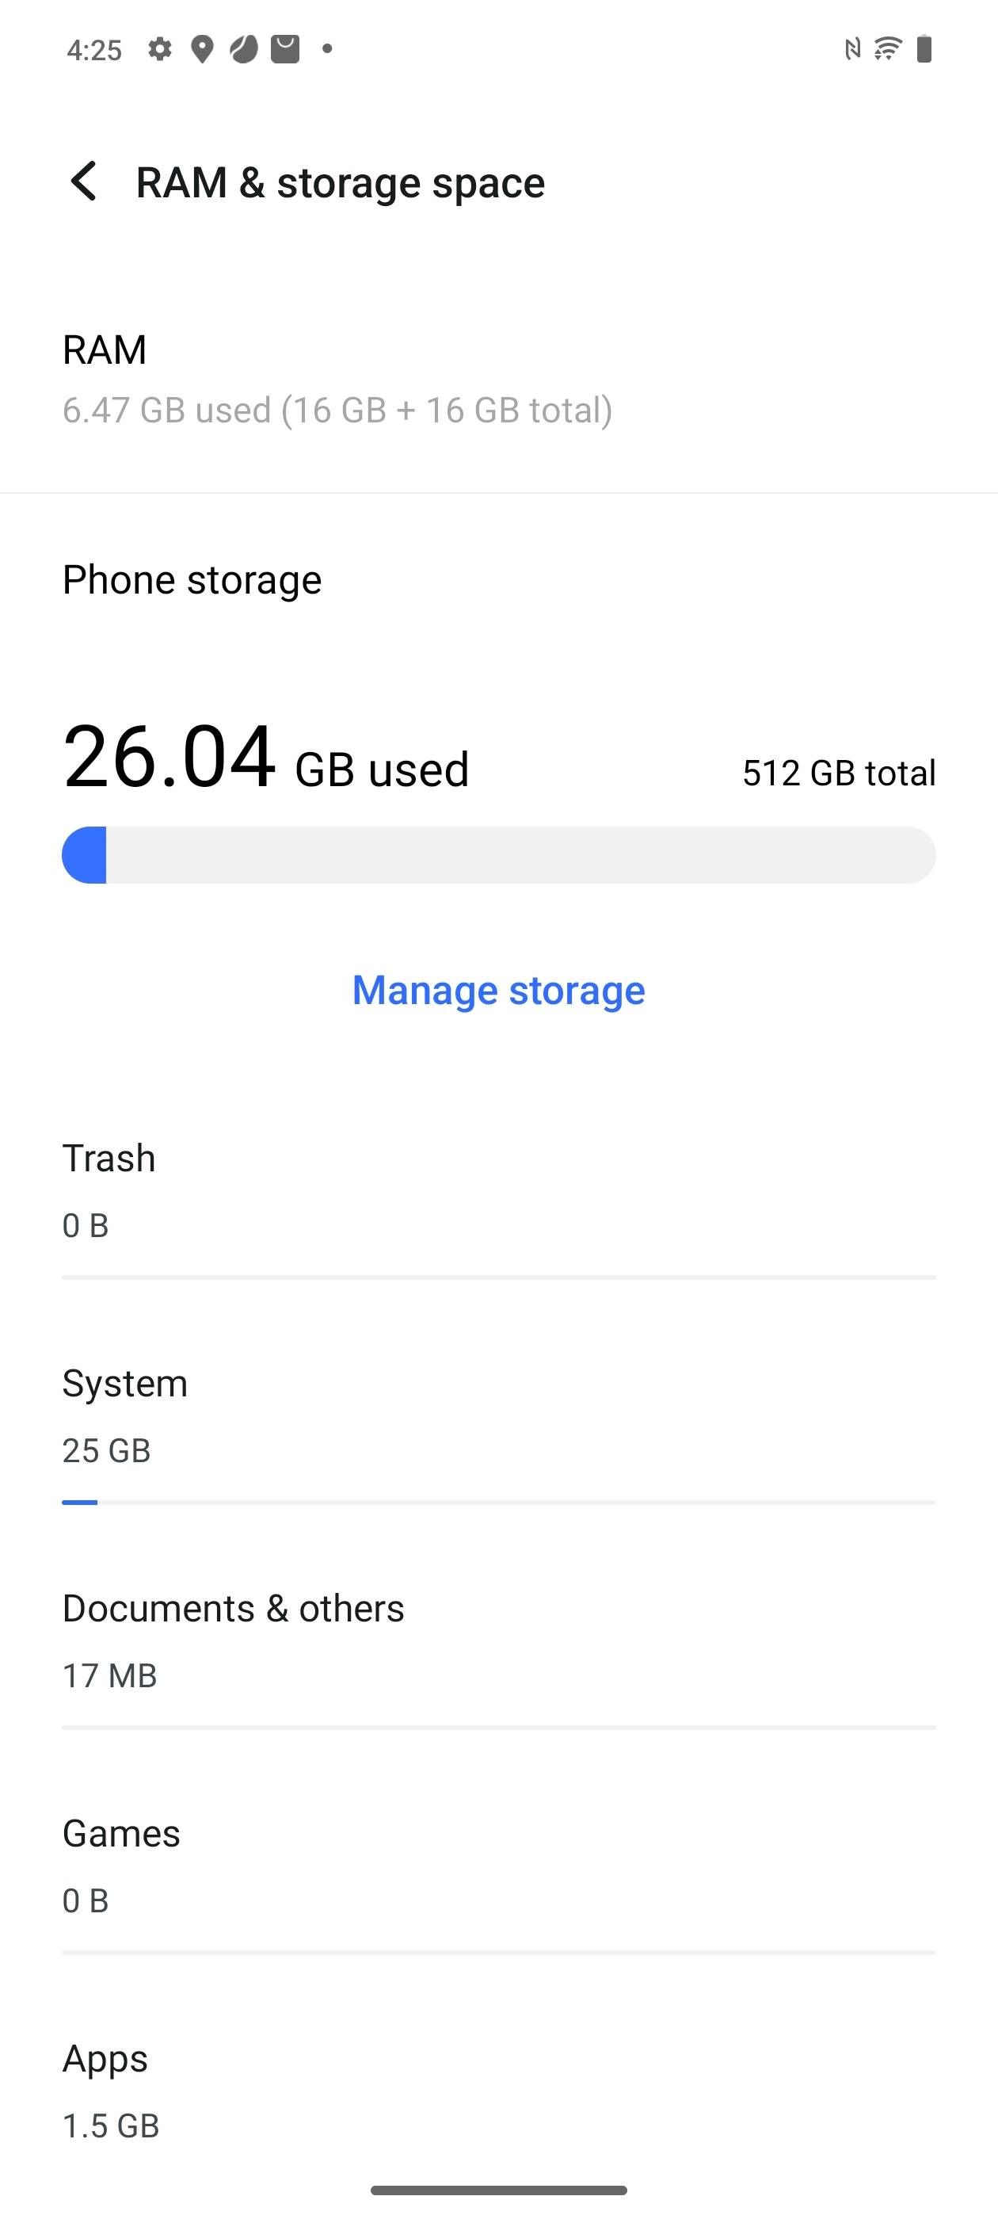Tap the settings gear status icon
The width and height of the screenshot is (998, 2219).
[159, 49]
